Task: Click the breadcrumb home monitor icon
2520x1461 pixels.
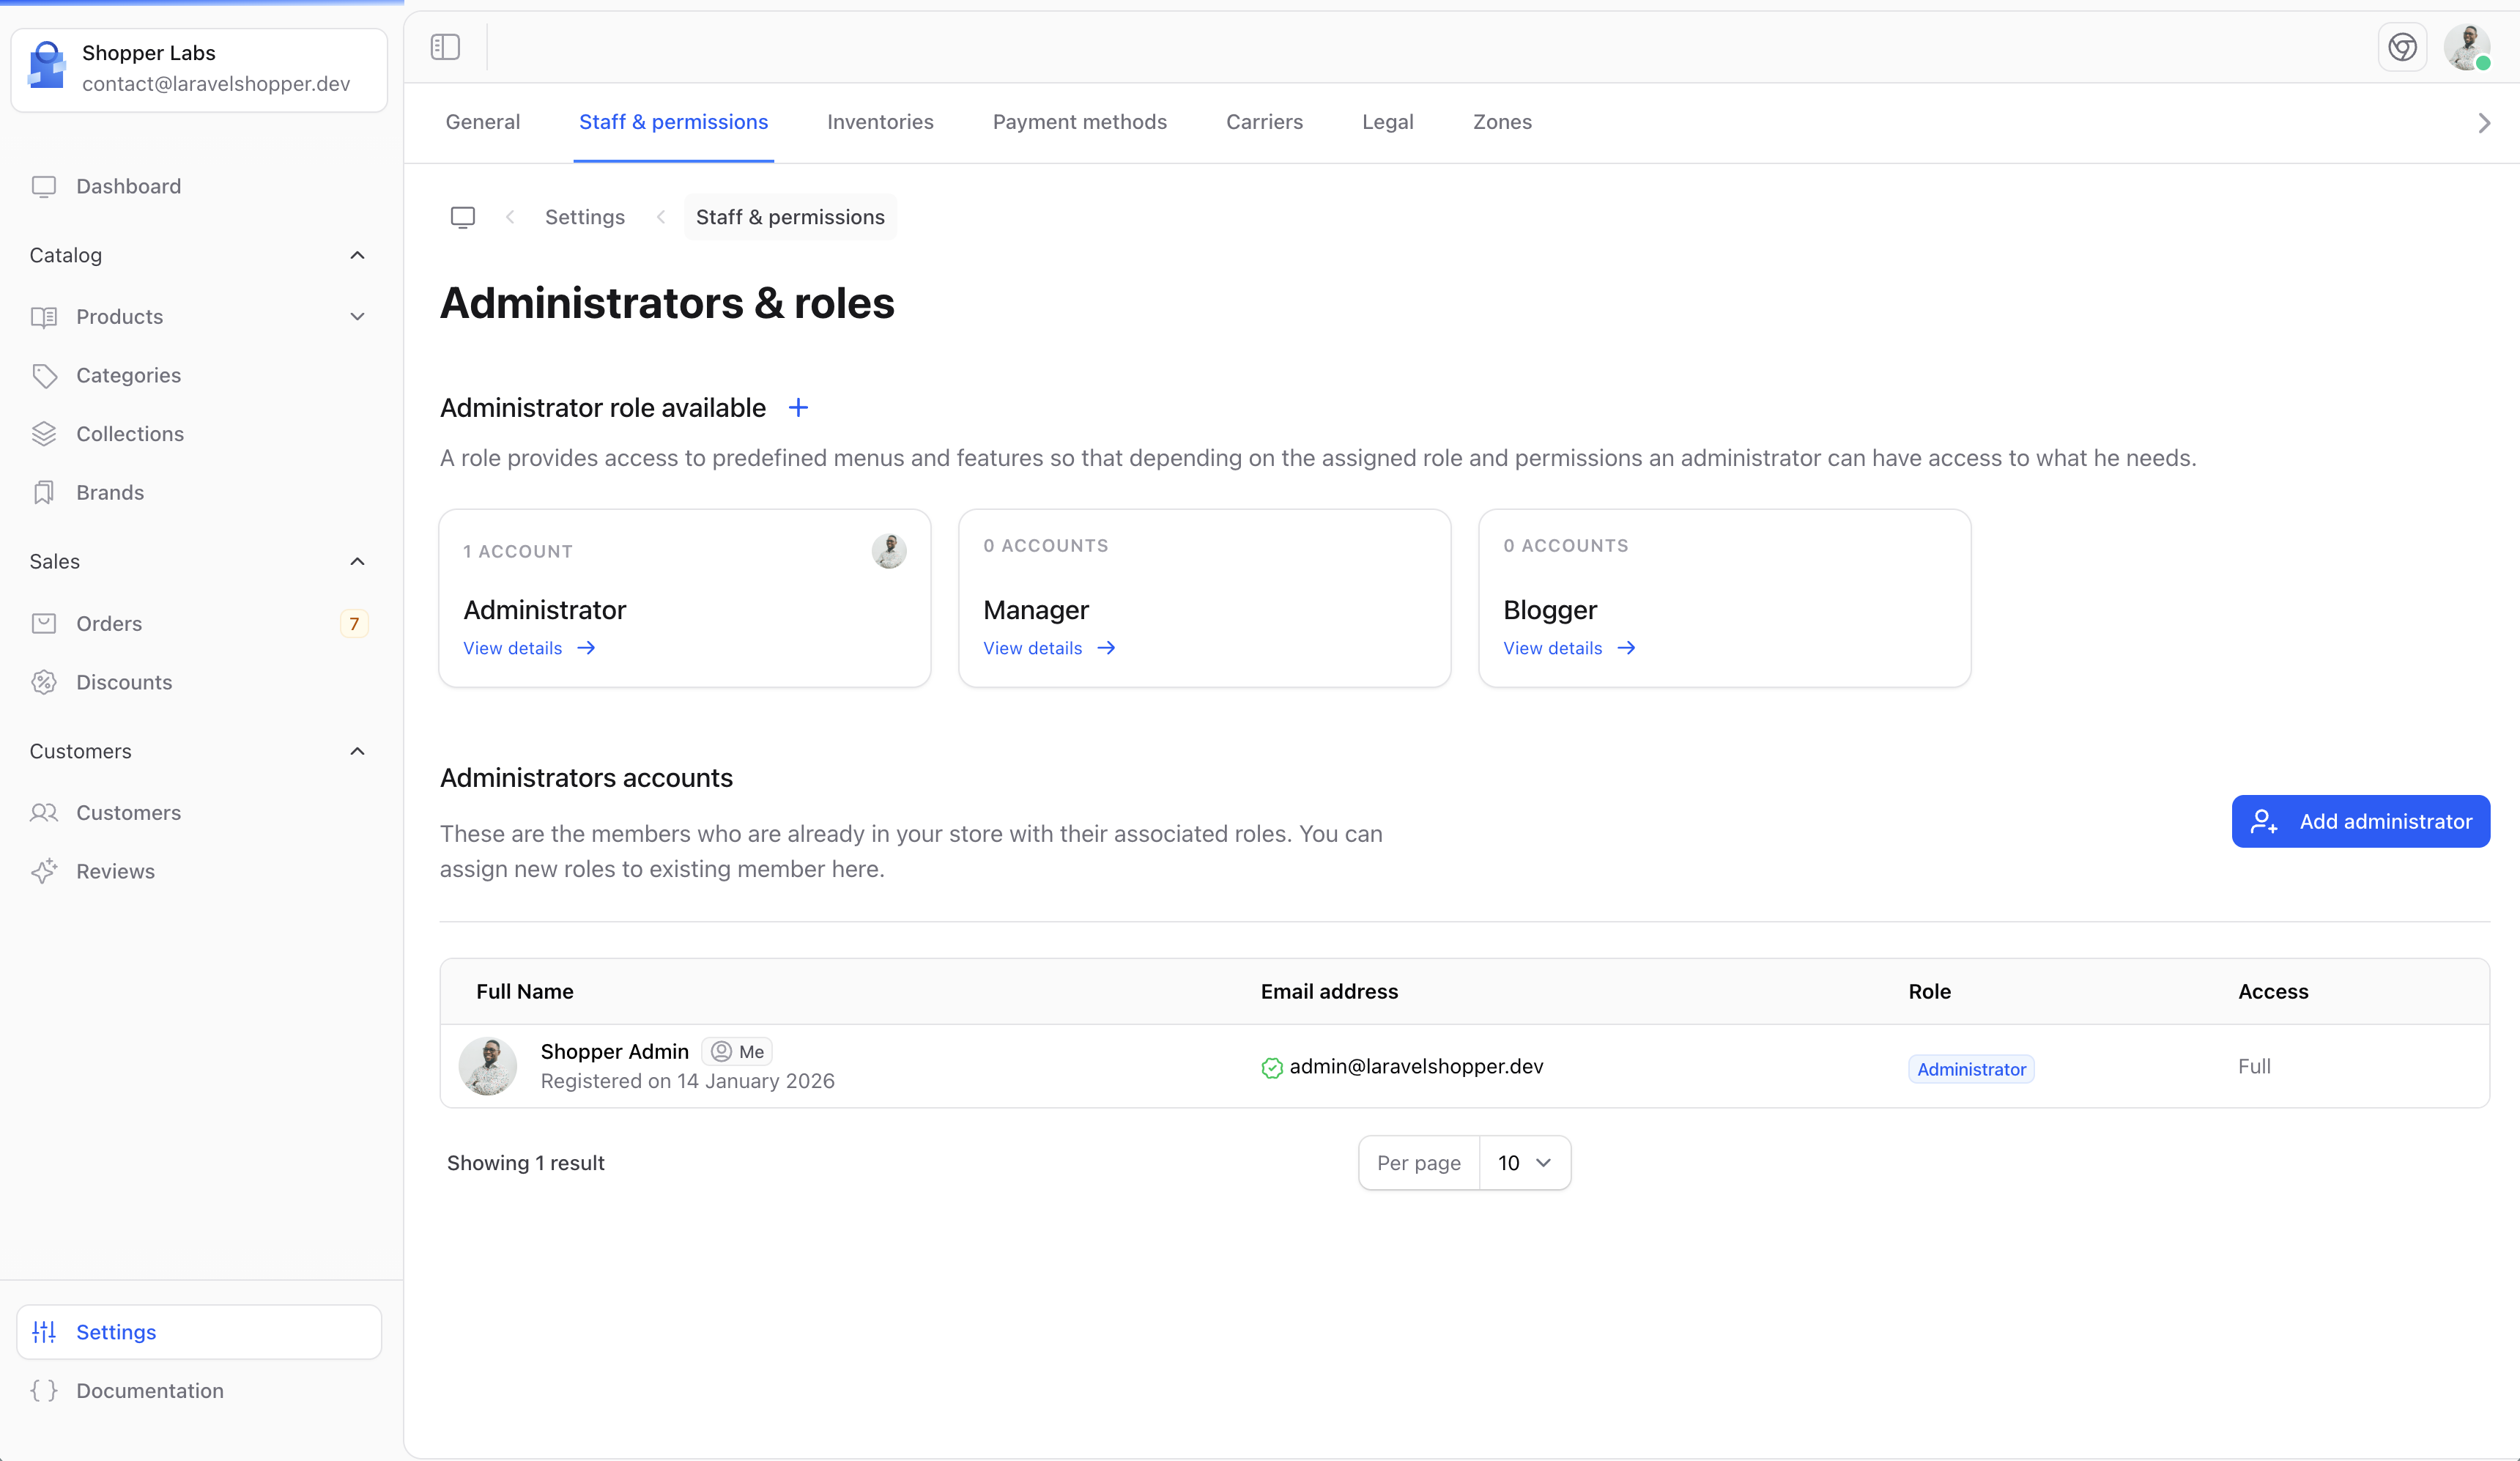Action: [x=463, y=217]
